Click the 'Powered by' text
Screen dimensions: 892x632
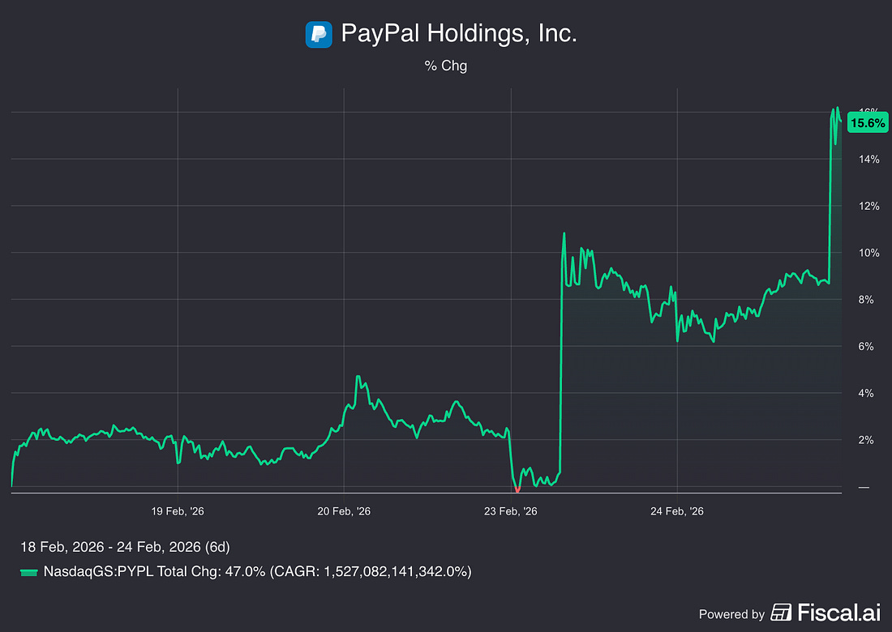point(731,614)
